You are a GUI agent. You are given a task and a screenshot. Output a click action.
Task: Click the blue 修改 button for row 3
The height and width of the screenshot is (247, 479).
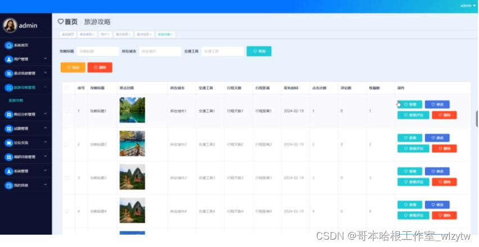437,171
